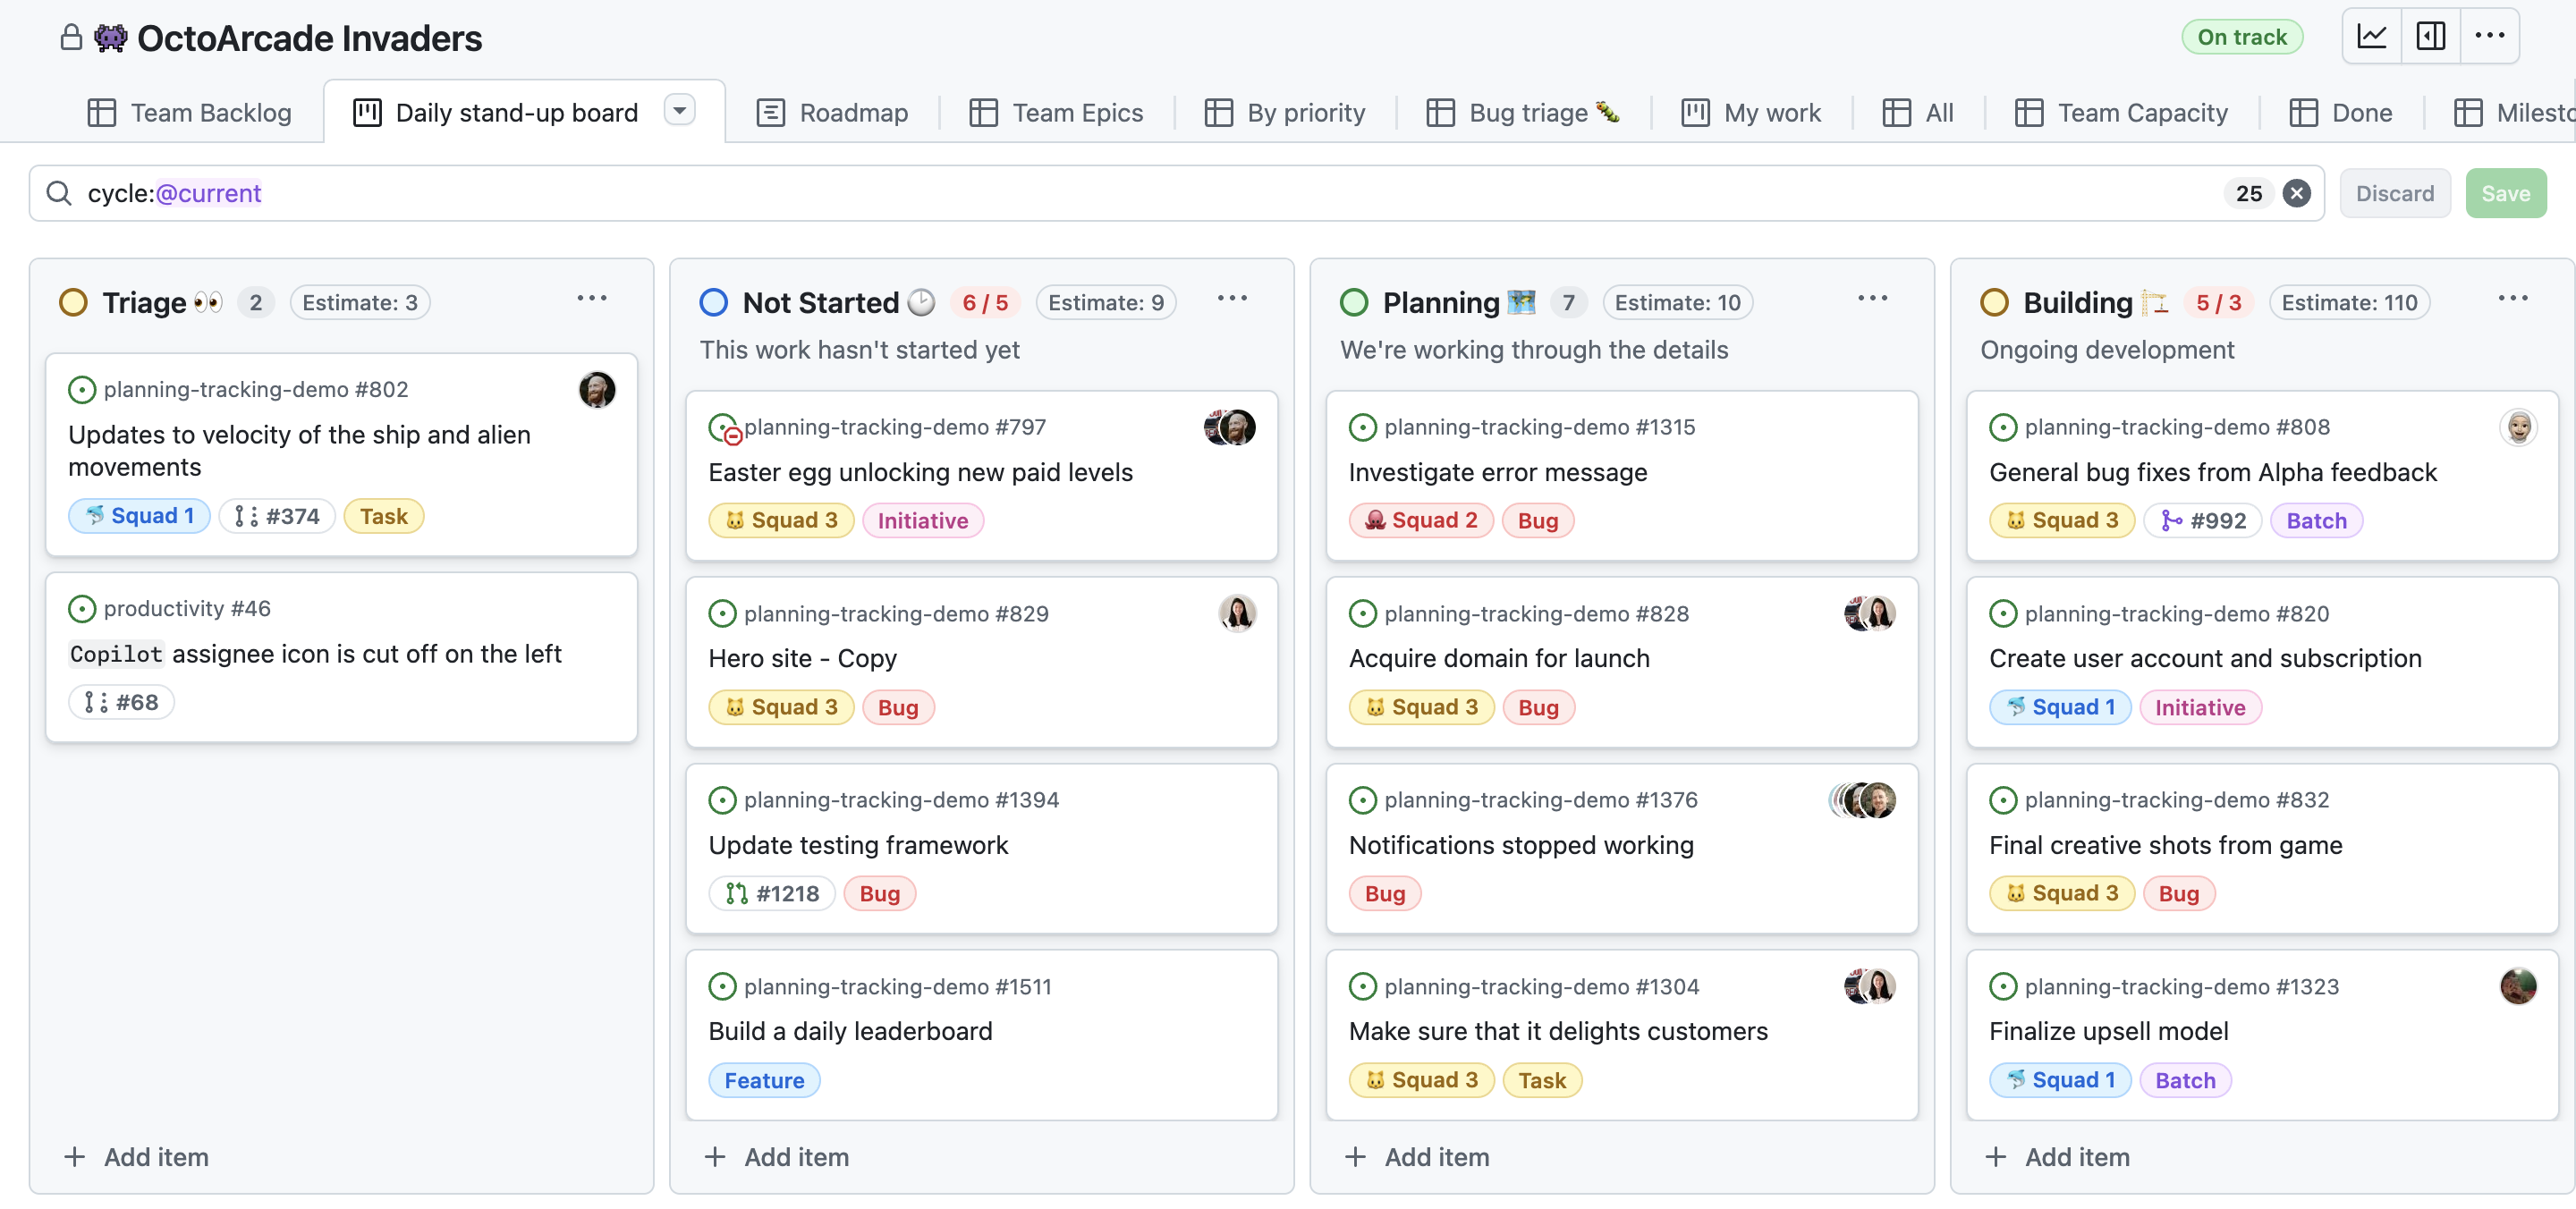Clear the filter with X icon
Viewport: 2576px width, 1209px height.
click(x=2297, y=193)
